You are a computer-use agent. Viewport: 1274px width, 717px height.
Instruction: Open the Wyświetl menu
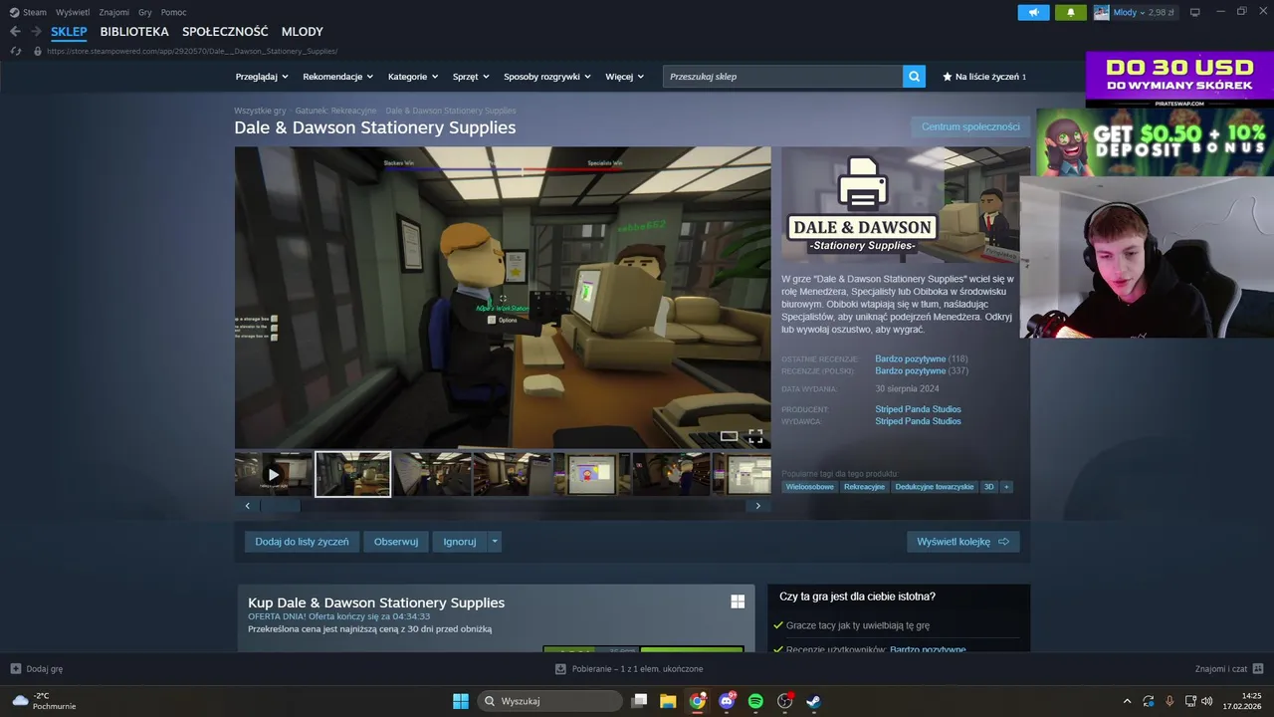(72, 12)
